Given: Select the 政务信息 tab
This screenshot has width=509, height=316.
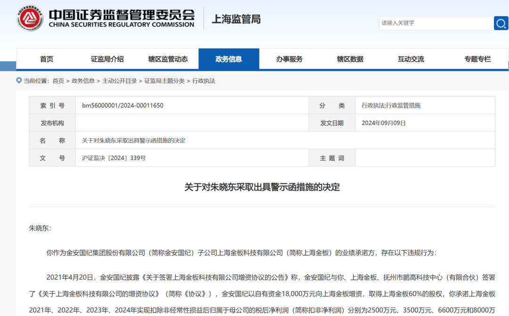Looking at the screenshot, I should [229, 59].
